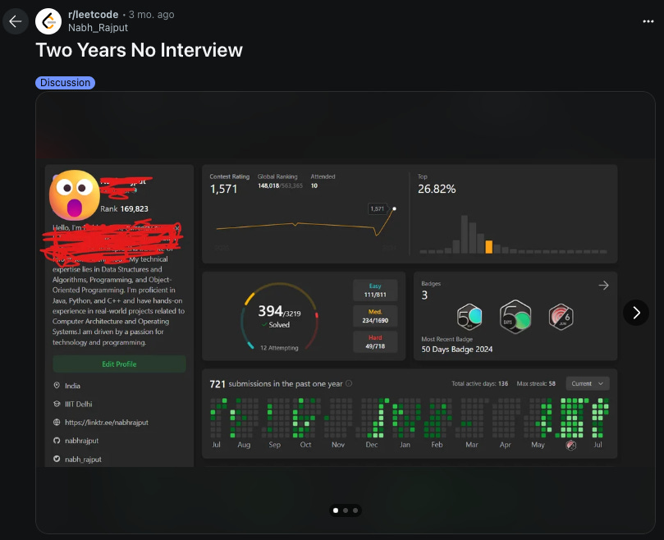Click the Edit Profile button
Image resolution: width=664 pixels, height=540 pixels.
[x=119, y=364]
